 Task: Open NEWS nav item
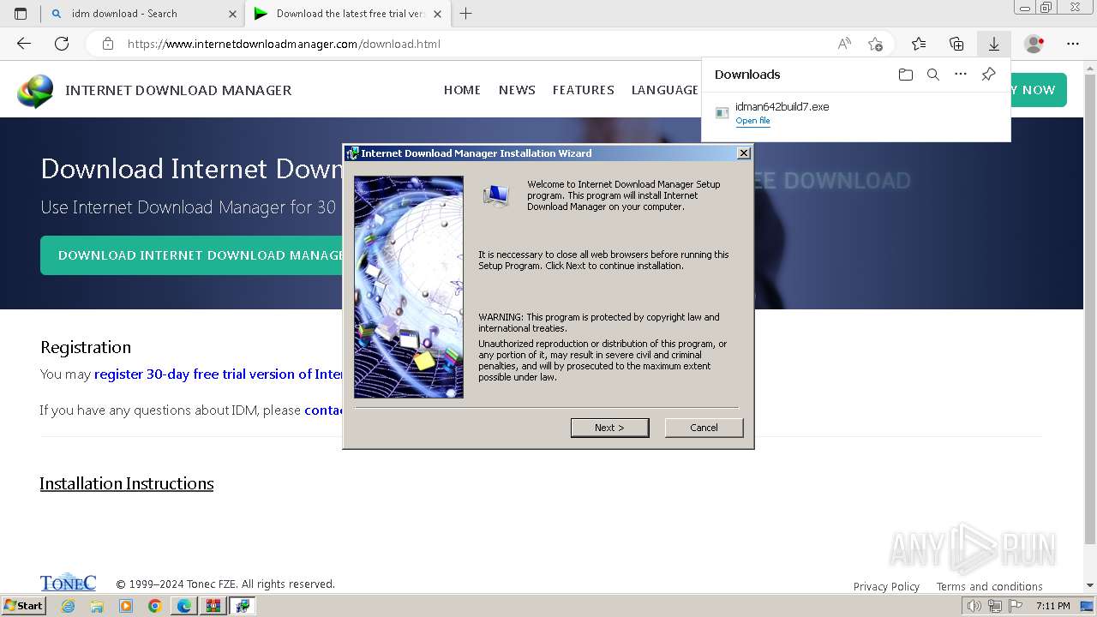click(x=517, y=90)
